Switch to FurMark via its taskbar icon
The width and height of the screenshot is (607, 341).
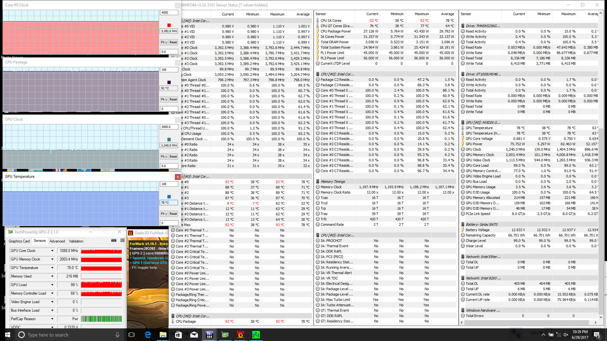click(240, 335)
